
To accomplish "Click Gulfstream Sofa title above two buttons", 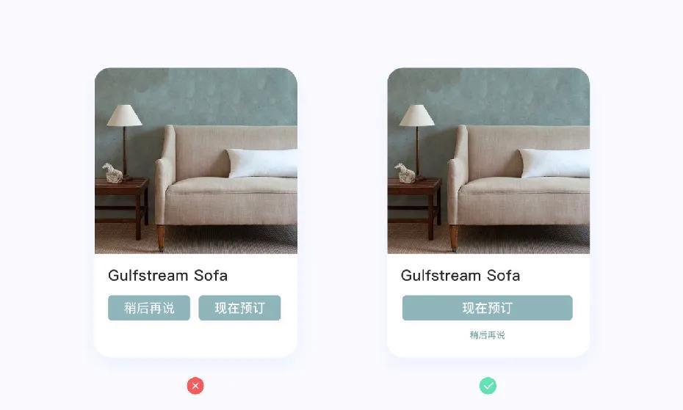I will tap(167, 276).
